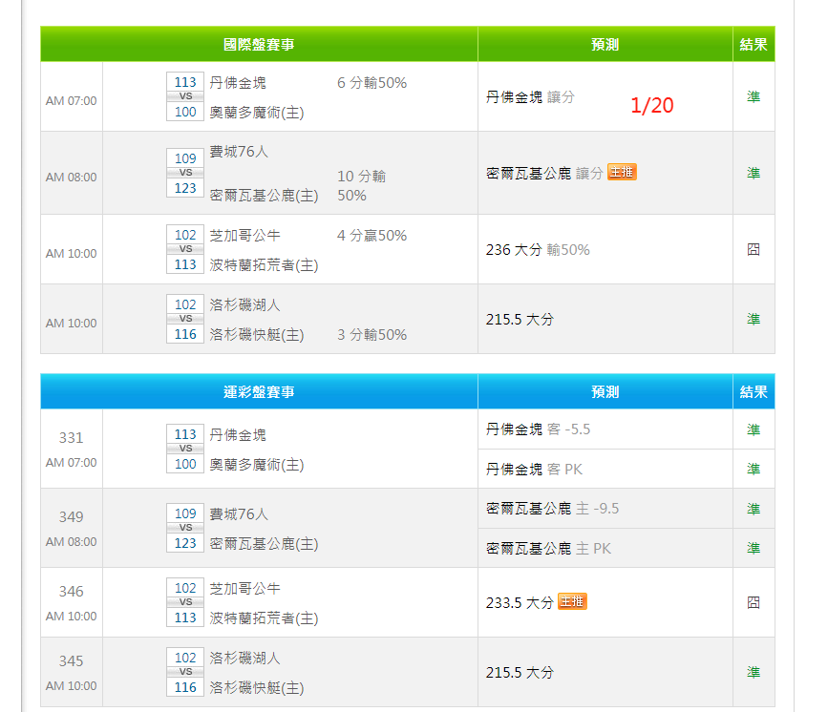This screenshot has height=712, width=828.
Task: Select the 4 分贏50% handicap text
Action: [372, 236]
